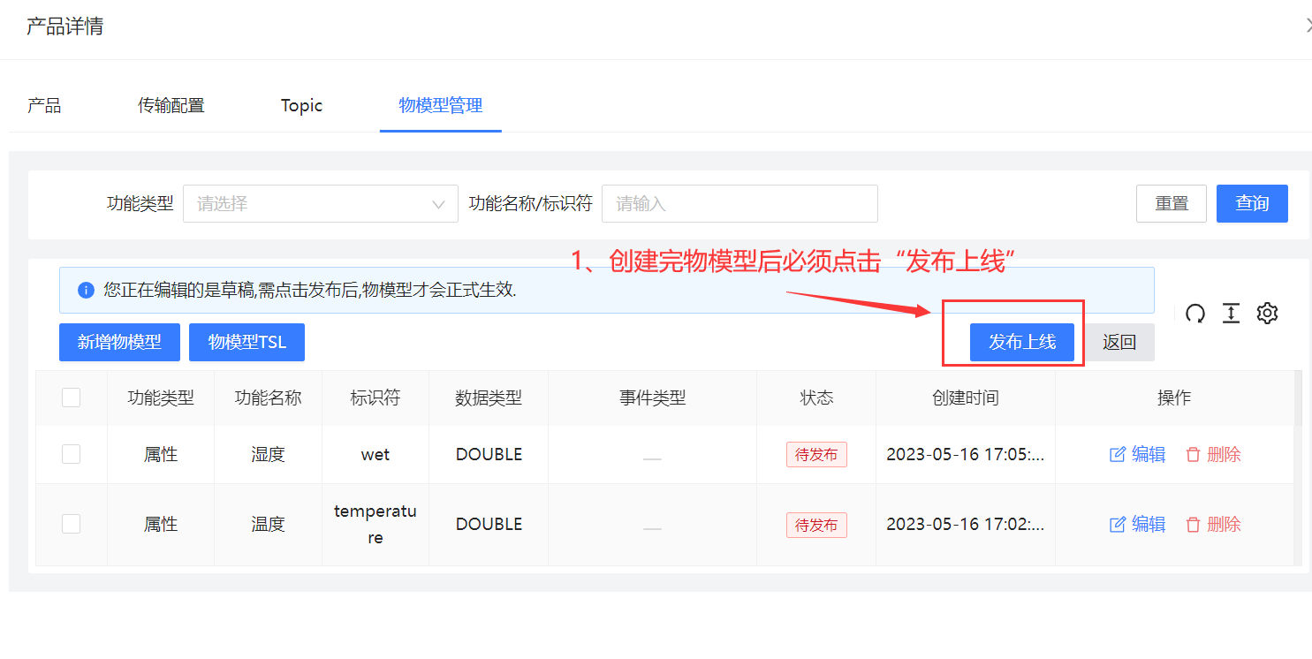This screenshot has height=659, width=1312.
Task: Switch to the 传输配置 tab
Action: [171, 106]
